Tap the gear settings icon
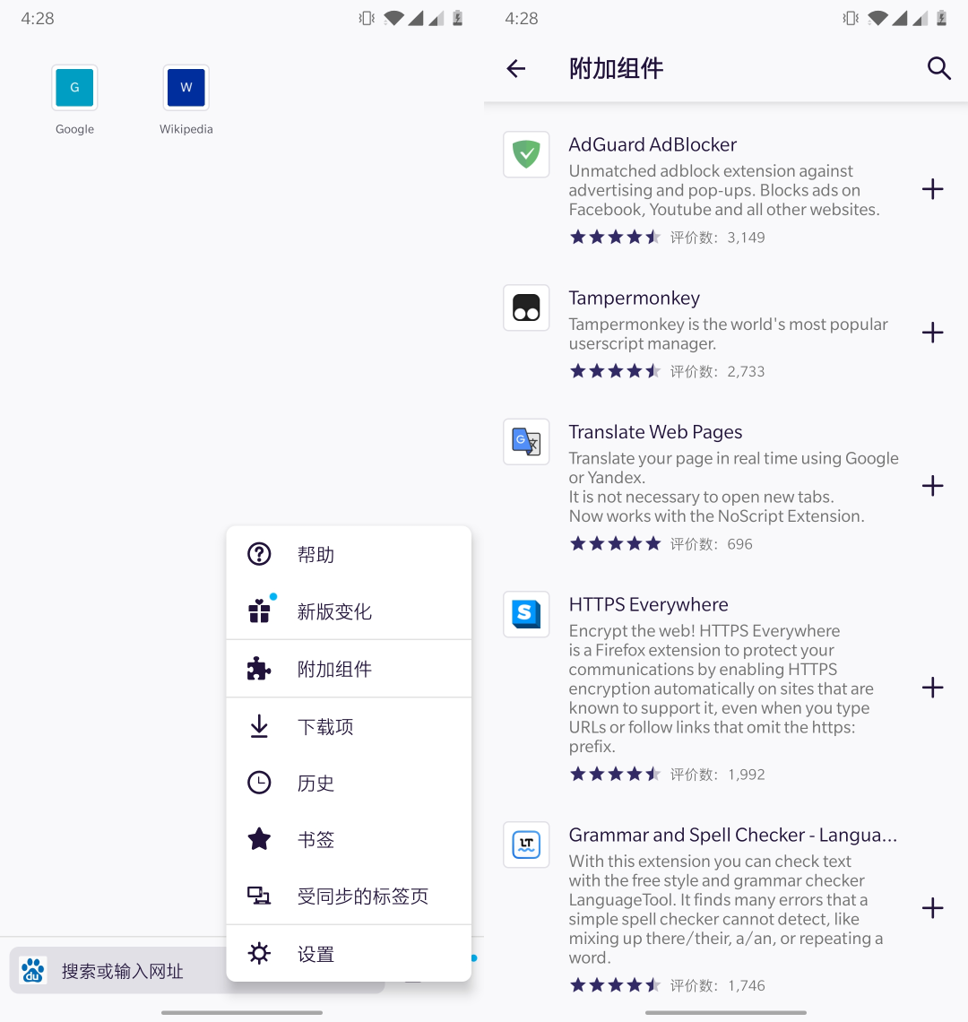This screenshot has width=968, height=1022. tap(259, 954)
